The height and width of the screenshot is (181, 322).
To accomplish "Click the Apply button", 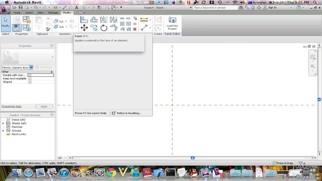I will coord(44,107).
